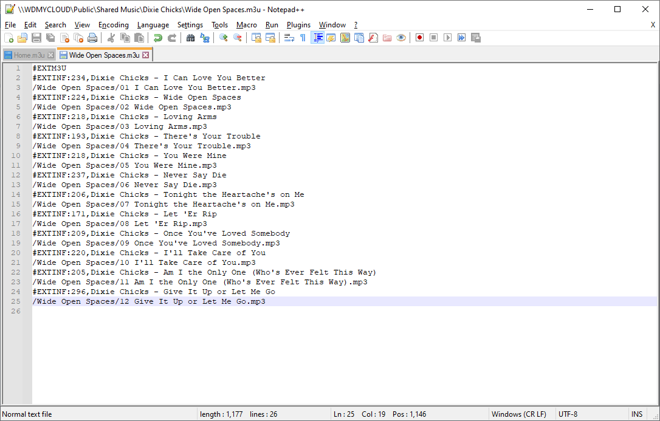
Task: Open the Edit menu
Action: [30, 25]
